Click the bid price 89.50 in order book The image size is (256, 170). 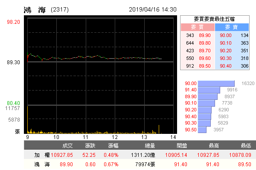click(x=205, y=66)
